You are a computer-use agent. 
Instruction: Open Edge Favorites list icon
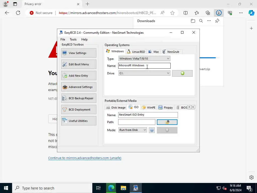(x=197, y=13)
